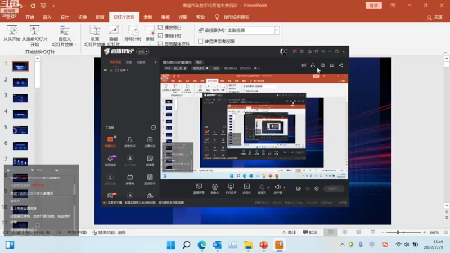Screen dimensions: 450x253
Task: Open the 审阅 ribbon tab
Action: (x=165, y=17)
